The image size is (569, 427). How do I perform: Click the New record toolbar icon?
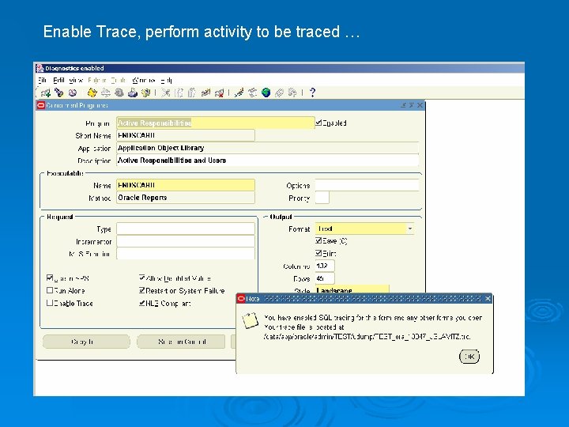46,93
